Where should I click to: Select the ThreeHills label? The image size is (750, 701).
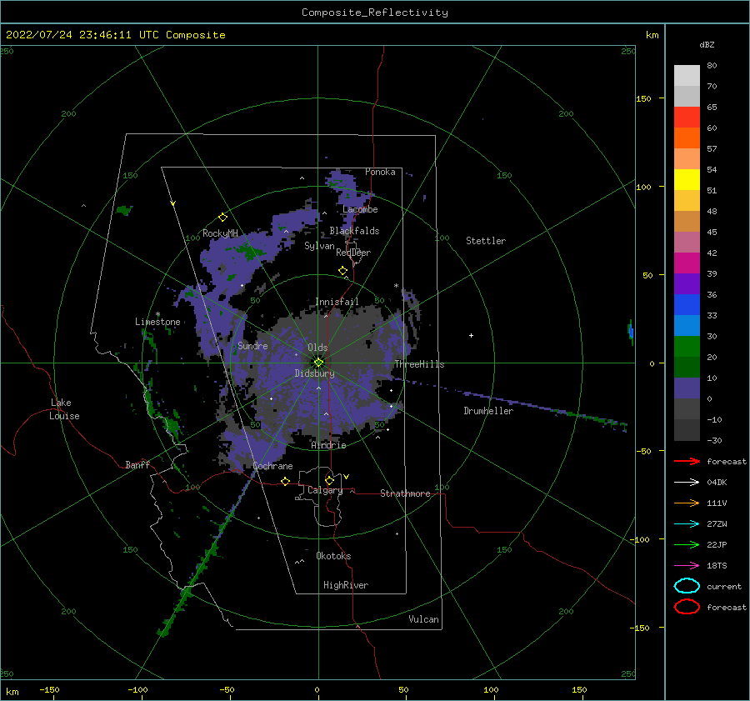point(419,364)
